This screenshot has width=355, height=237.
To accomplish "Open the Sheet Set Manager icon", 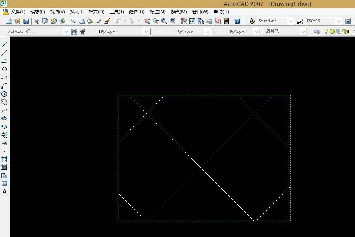I will [x=209, y=21].
